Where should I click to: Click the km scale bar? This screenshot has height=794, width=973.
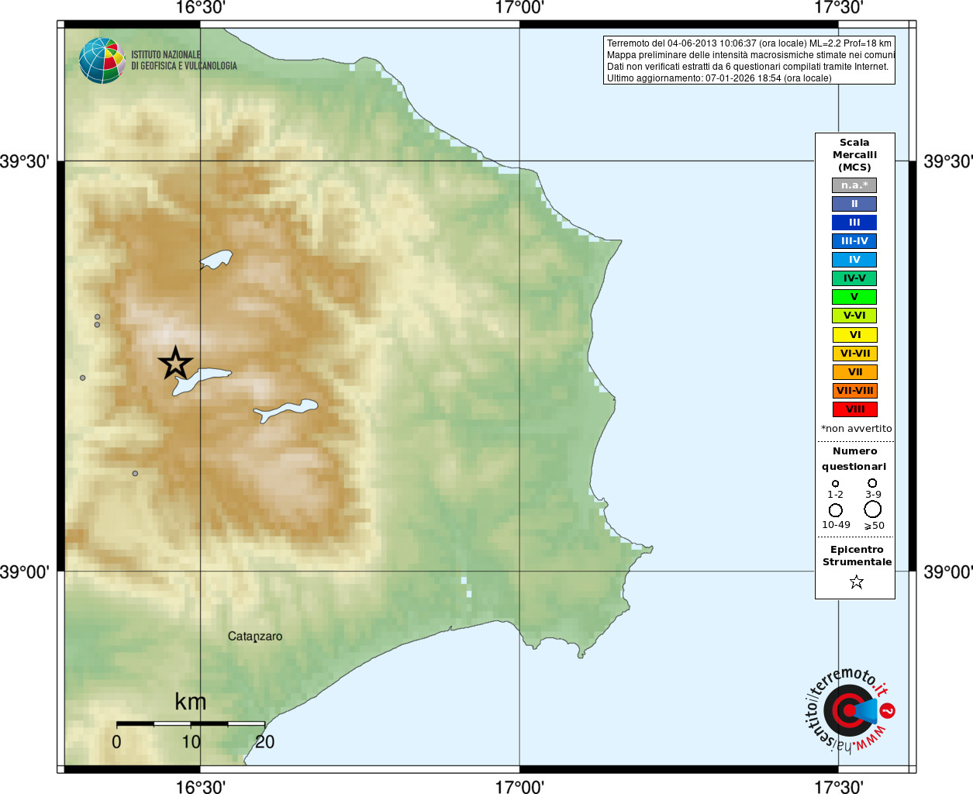click(191, 723)
